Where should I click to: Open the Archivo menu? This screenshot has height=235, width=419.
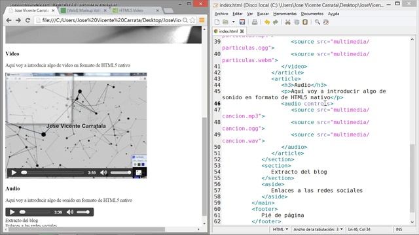[221, 14]
